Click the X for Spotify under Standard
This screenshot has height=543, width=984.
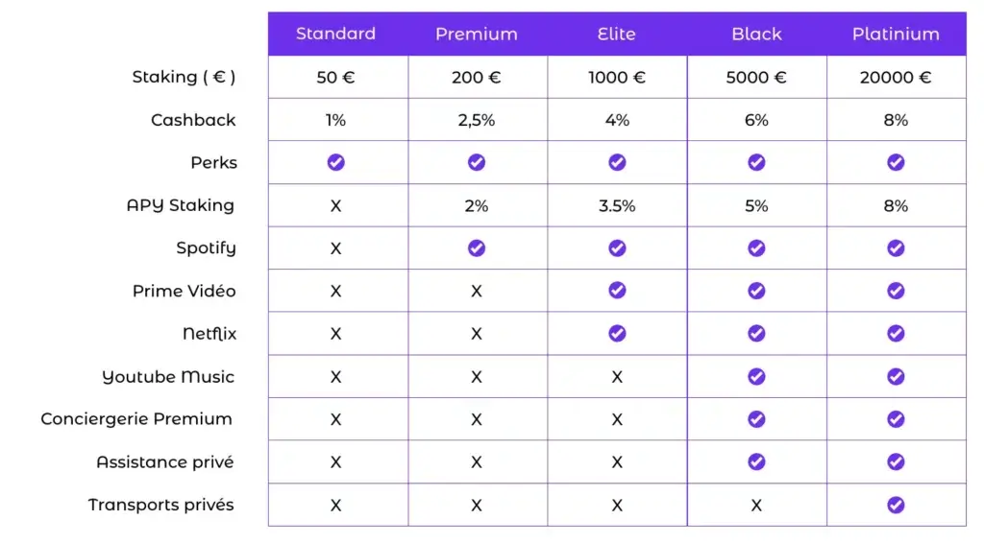[335, 248]
